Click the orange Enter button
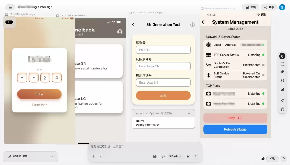The height and width of the screenshot is (165, 290). click(x=39, y=94)
